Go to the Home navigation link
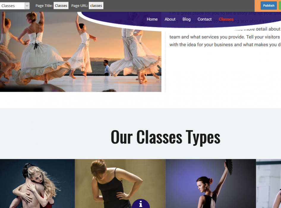The height and width of the screenshot is (208, 281). pos(152,19)
